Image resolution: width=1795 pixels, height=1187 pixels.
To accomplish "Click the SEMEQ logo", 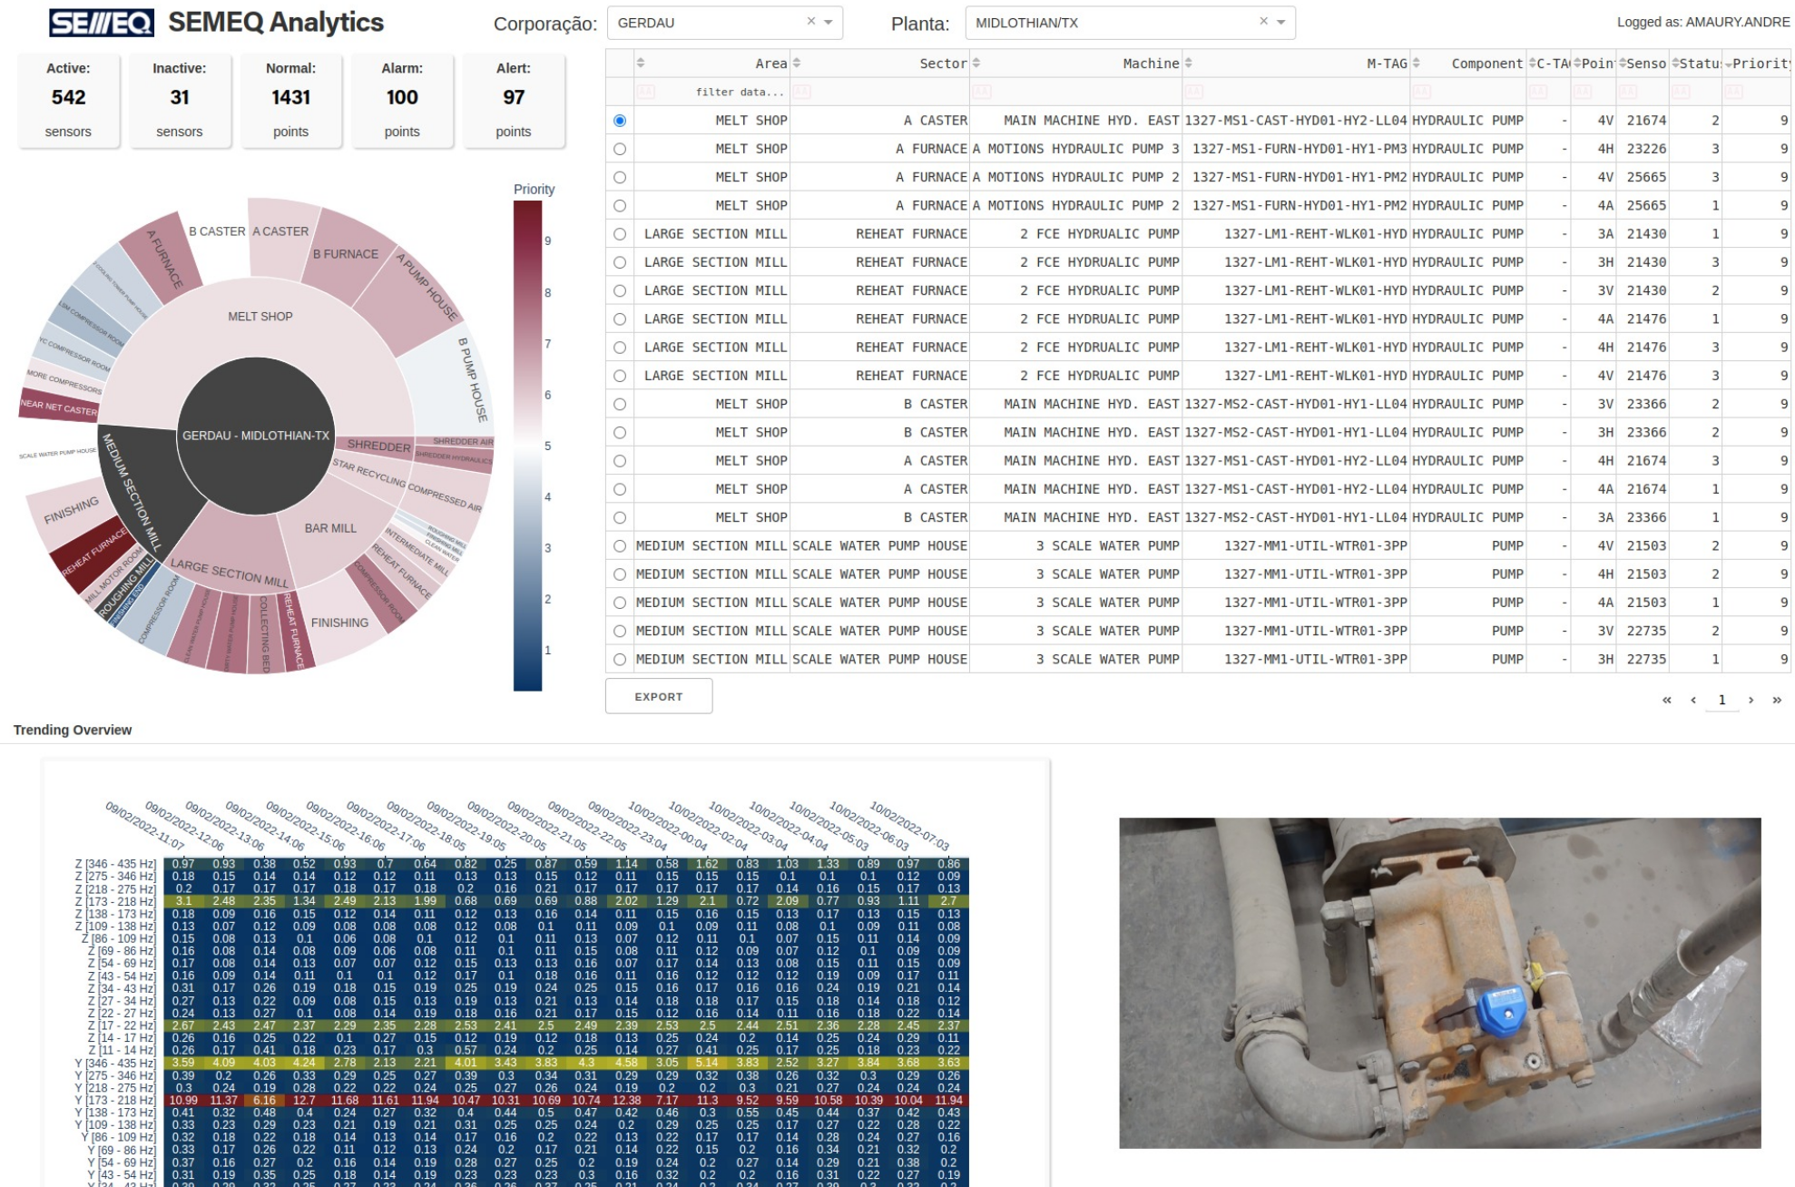I will (101, 23).
